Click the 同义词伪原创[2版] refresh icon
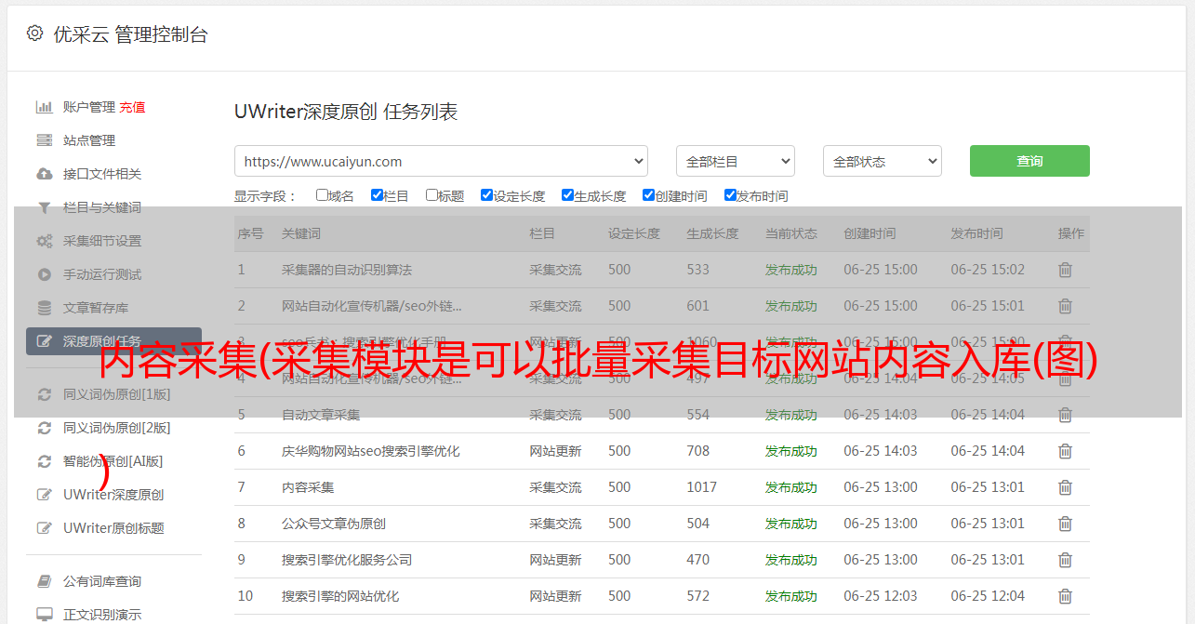Screen dimensions: 1195x624 click(44, 428)
